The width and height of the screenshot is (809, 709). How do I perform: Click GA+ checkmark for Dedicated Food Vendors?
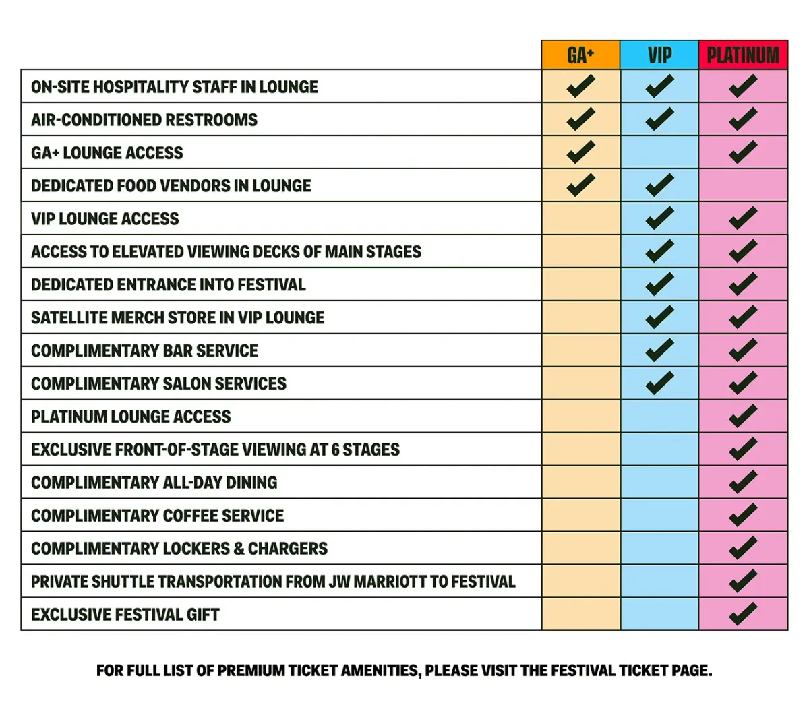coord(580,185)
